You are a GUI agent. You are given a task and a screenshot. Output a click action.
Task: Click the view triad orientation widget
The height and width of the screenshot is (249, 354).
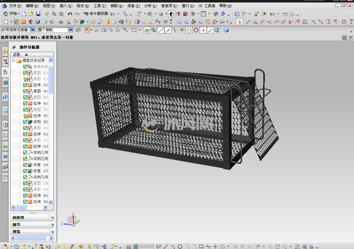tap(71, 220)
